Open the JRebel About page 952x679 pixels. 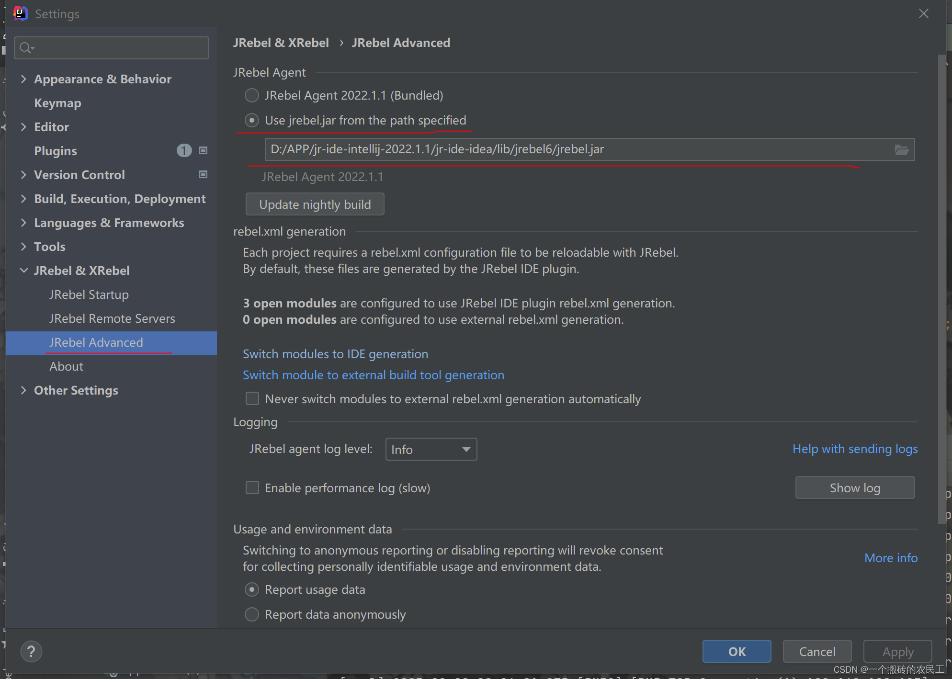(66, 366)
